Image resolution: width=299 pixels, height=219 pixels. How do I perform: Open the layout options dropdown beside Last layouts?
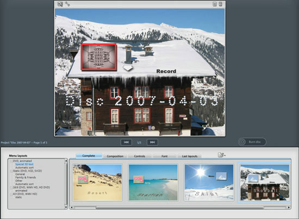click(222, 155)
